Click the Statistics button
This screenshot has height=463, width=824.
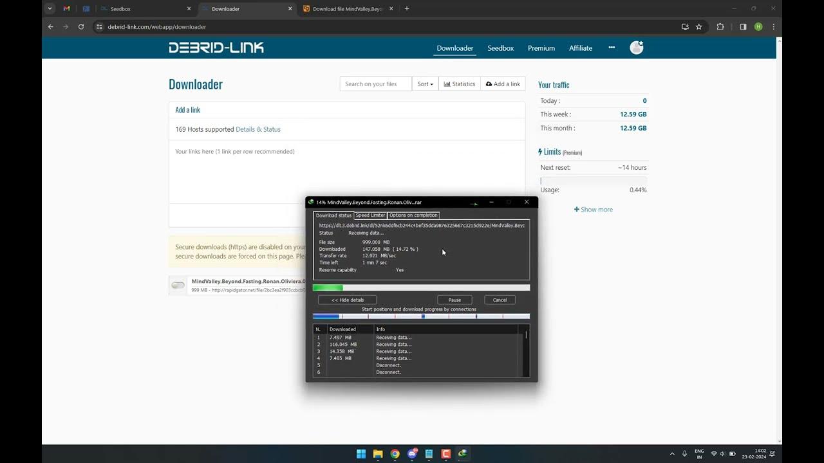point(460,84)
